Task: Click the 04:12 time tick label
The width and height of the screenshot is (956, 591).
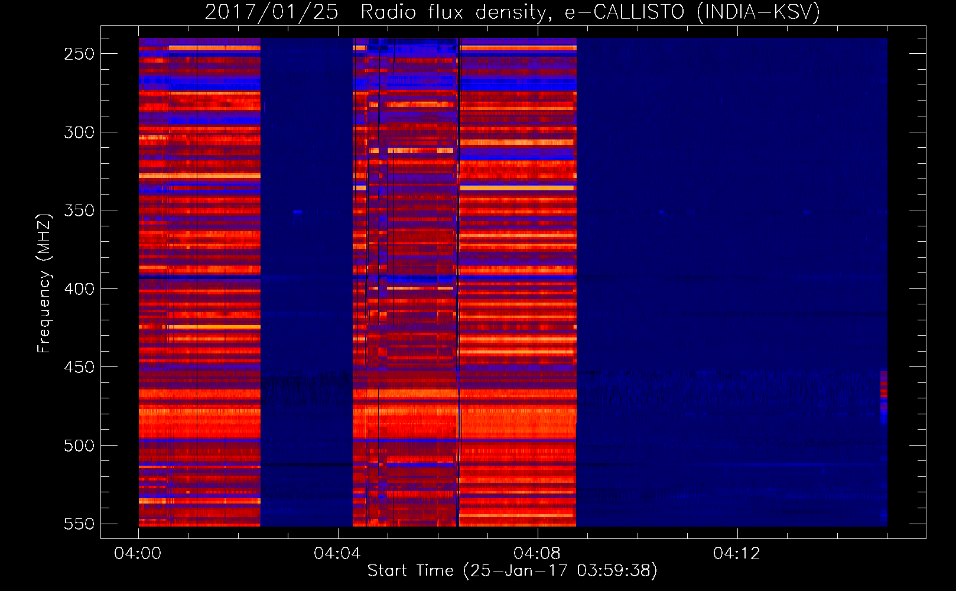Action: (x=737, y=554)
